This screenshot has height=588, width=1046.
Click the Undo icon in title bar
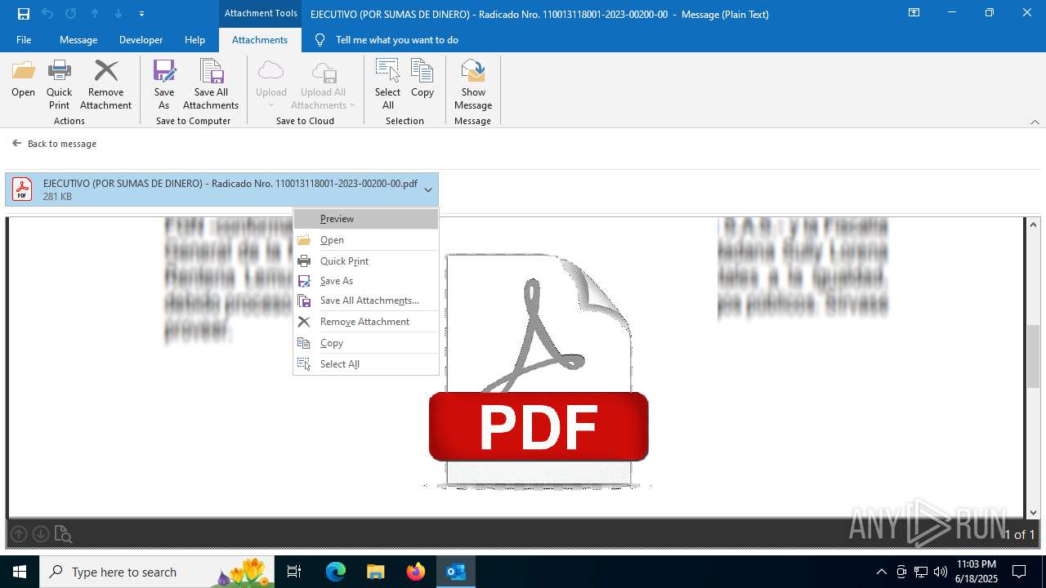coord(47,14)
